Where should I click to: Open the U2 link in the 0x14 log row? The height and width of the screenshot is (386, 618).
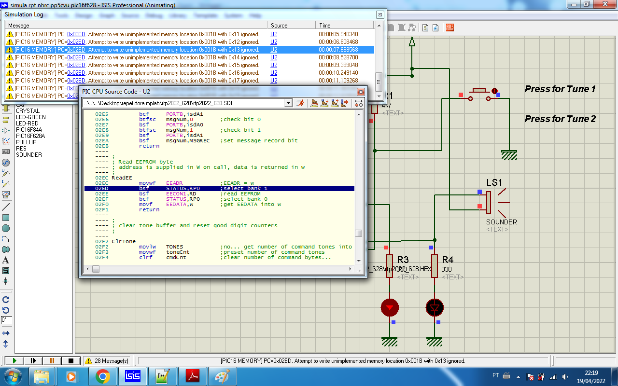click(x=274, y=57)
